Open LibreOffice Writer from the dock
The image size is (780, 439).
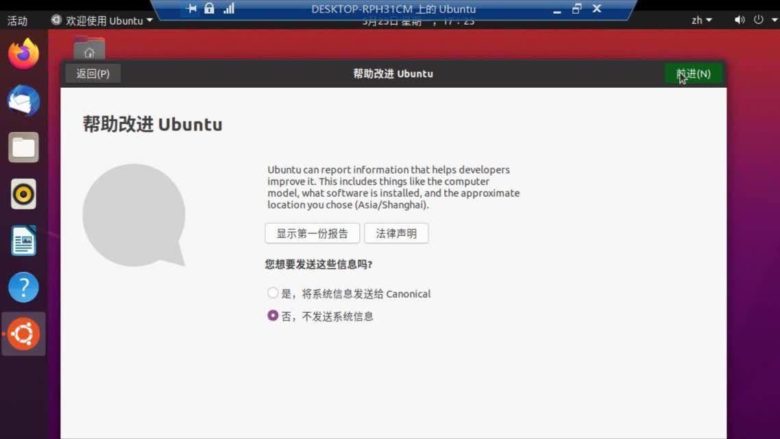coord(23,241)
